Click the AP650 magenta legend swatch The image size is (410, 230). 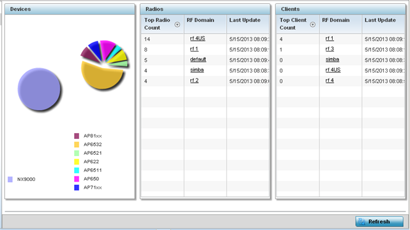pyautogui.click(x=77, y=179)
